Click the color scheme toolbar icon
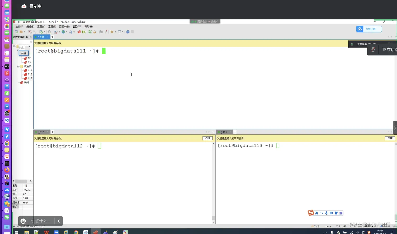The height and width of the screenshot is (234, 397). [56, 32]
